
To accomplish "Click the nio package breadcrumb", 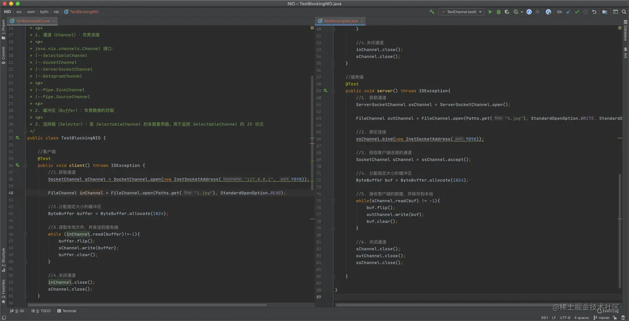I will coord(56,12).
